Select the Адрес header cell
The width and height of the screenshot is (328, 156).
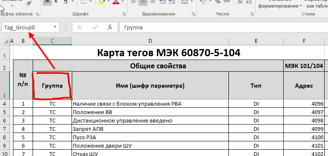[x=304, y=86]
